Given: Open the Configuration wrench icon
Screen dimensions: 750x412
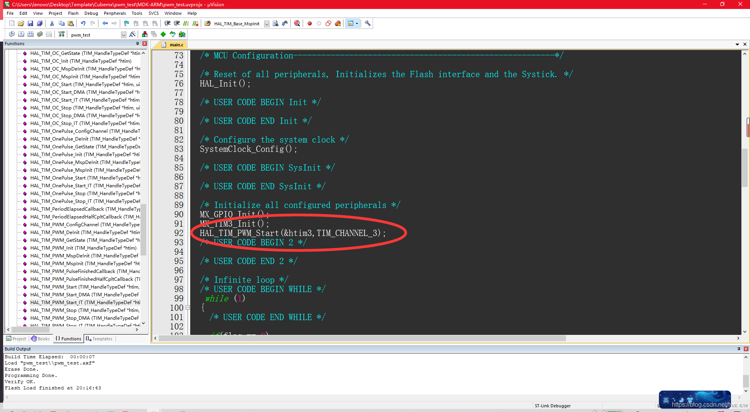Looking at the screenshot, I should pos(368,23).
